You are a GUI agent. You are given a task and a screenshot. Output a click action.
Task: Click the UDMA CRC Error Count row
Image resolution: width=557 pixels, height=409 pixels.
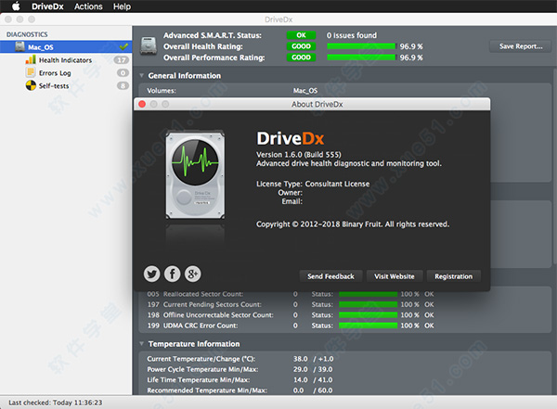coord(291,326)
